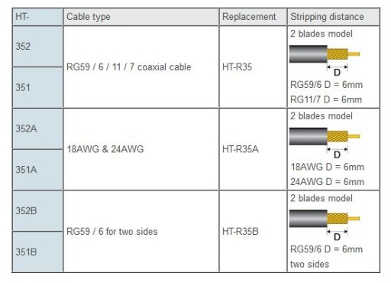Click the HT-R35A replacement text
The width and height of the screenshot is (391, 283).
coord(241,149)
